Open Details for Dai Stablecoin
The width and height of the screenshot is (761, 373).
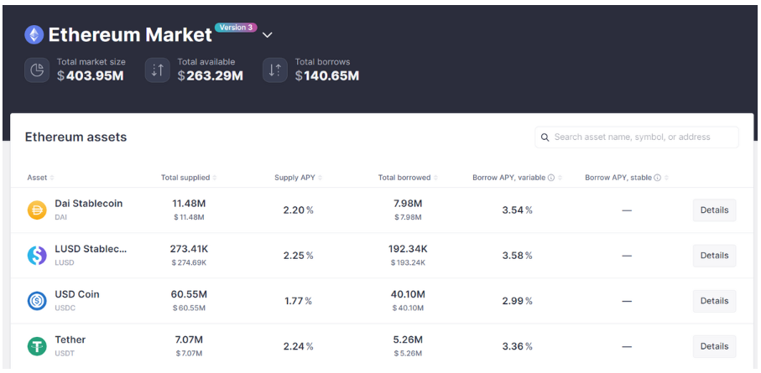[x=714, y=210]
